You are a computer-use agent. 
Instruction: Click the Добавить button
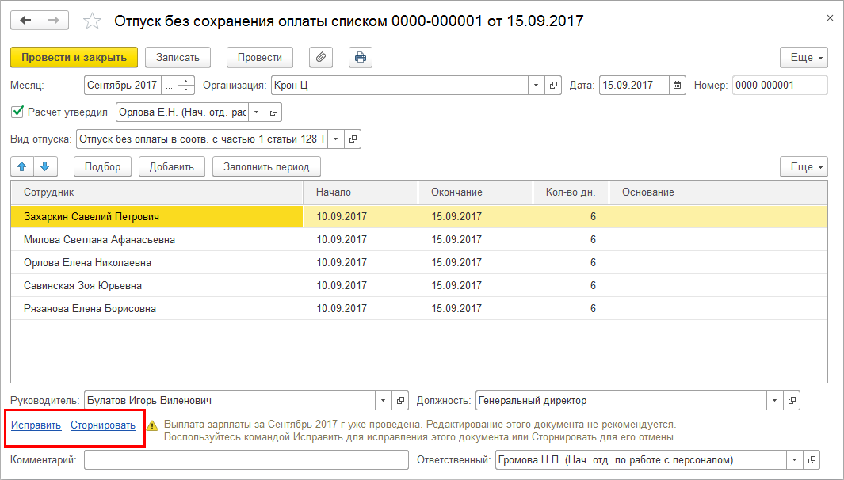(172, 166)
